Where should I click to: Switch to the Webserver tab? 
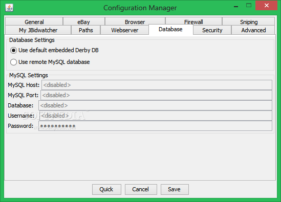point(124,30)
